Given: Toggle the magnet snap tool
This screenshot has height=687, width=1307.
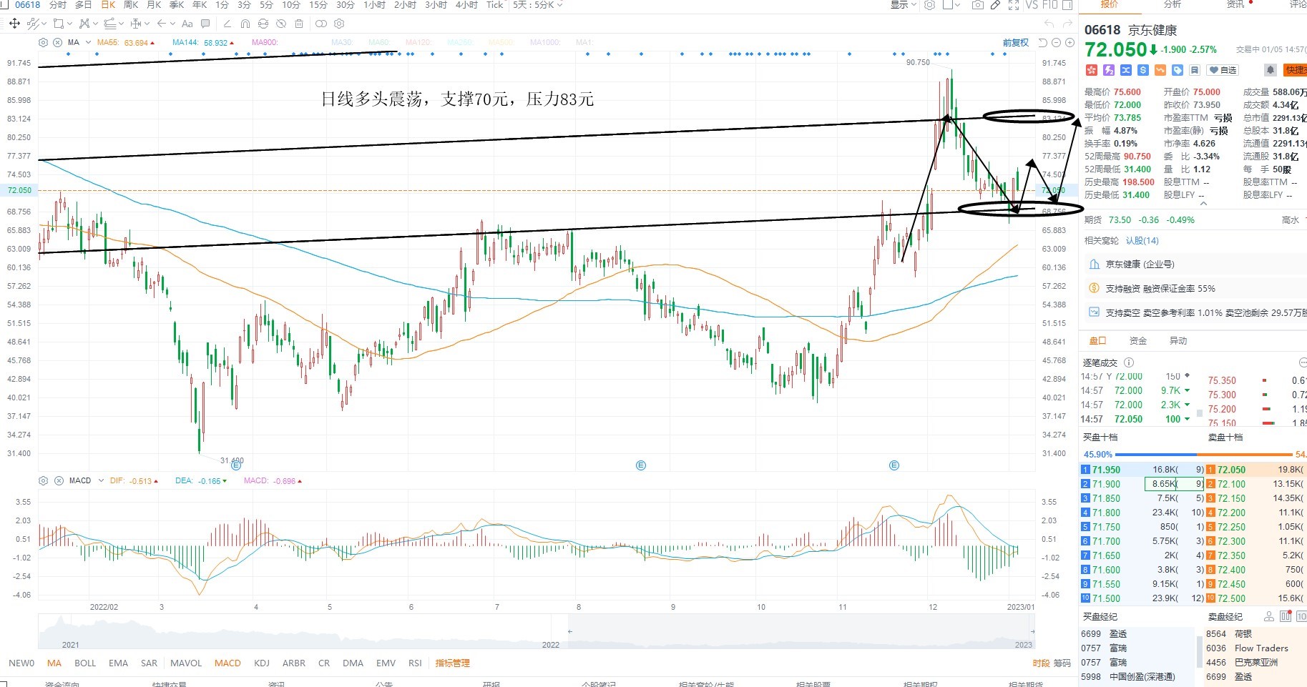Looking at the screenshot, I should click(245, 24).
